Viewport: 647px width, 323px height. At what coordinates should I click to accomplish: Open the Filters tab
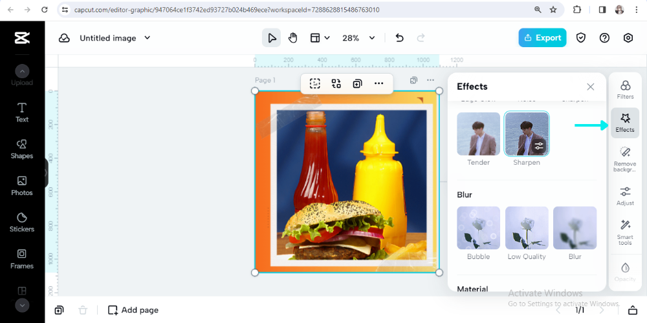tap(625, 89)
